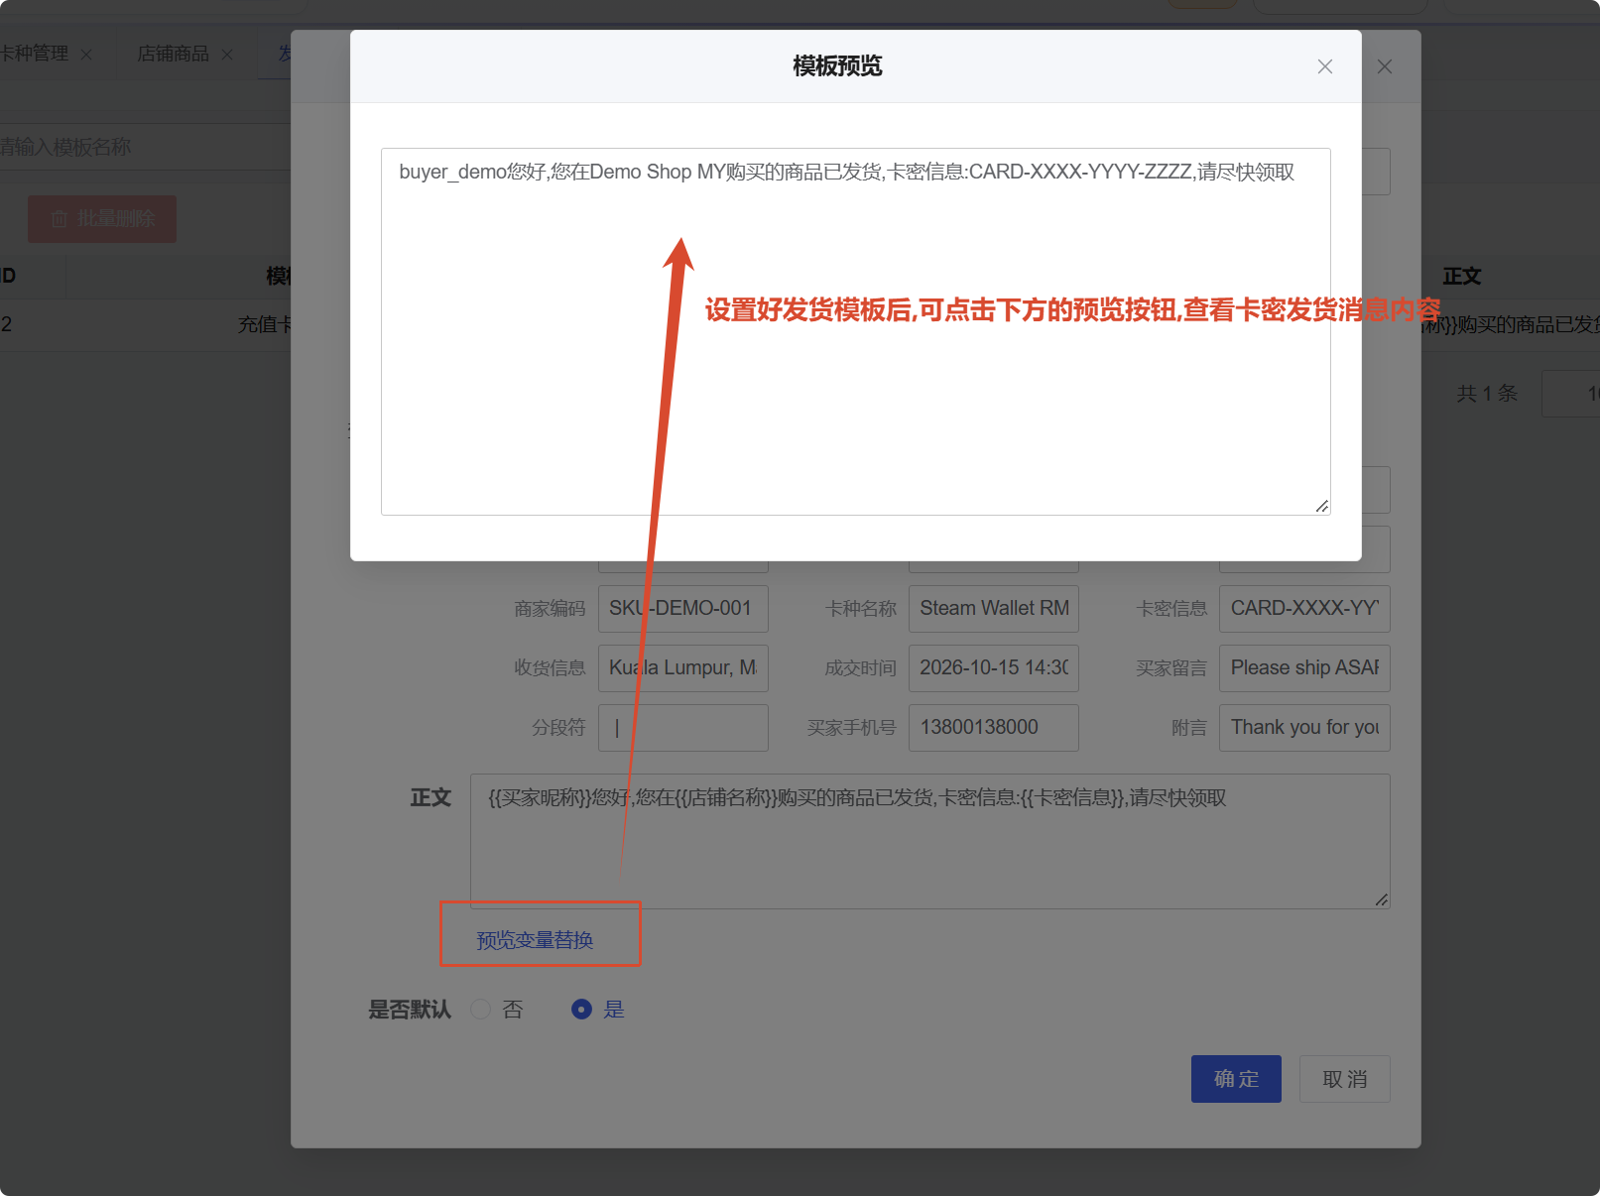
Task: Click the 请输入模板名称 search field
Action: point(145,147)
